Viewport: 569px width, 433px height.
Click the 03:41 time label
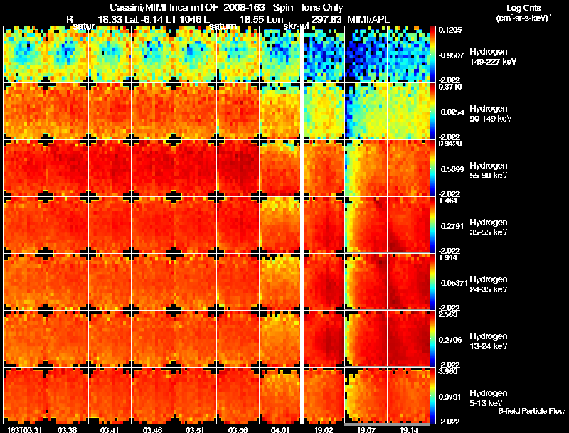110,429
